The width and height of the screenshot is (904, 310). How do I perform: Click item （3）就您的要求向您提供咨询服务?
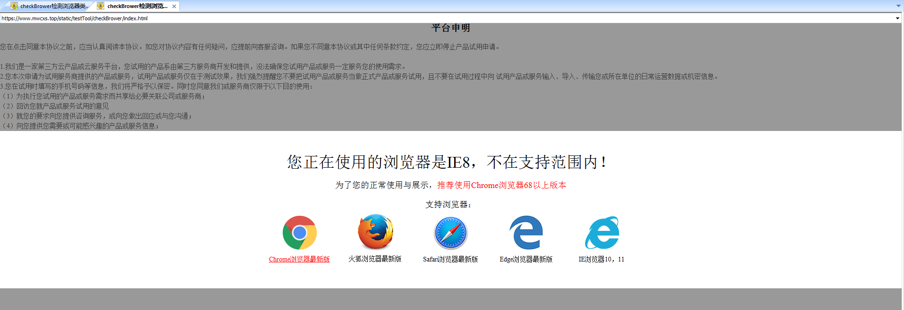96,116
